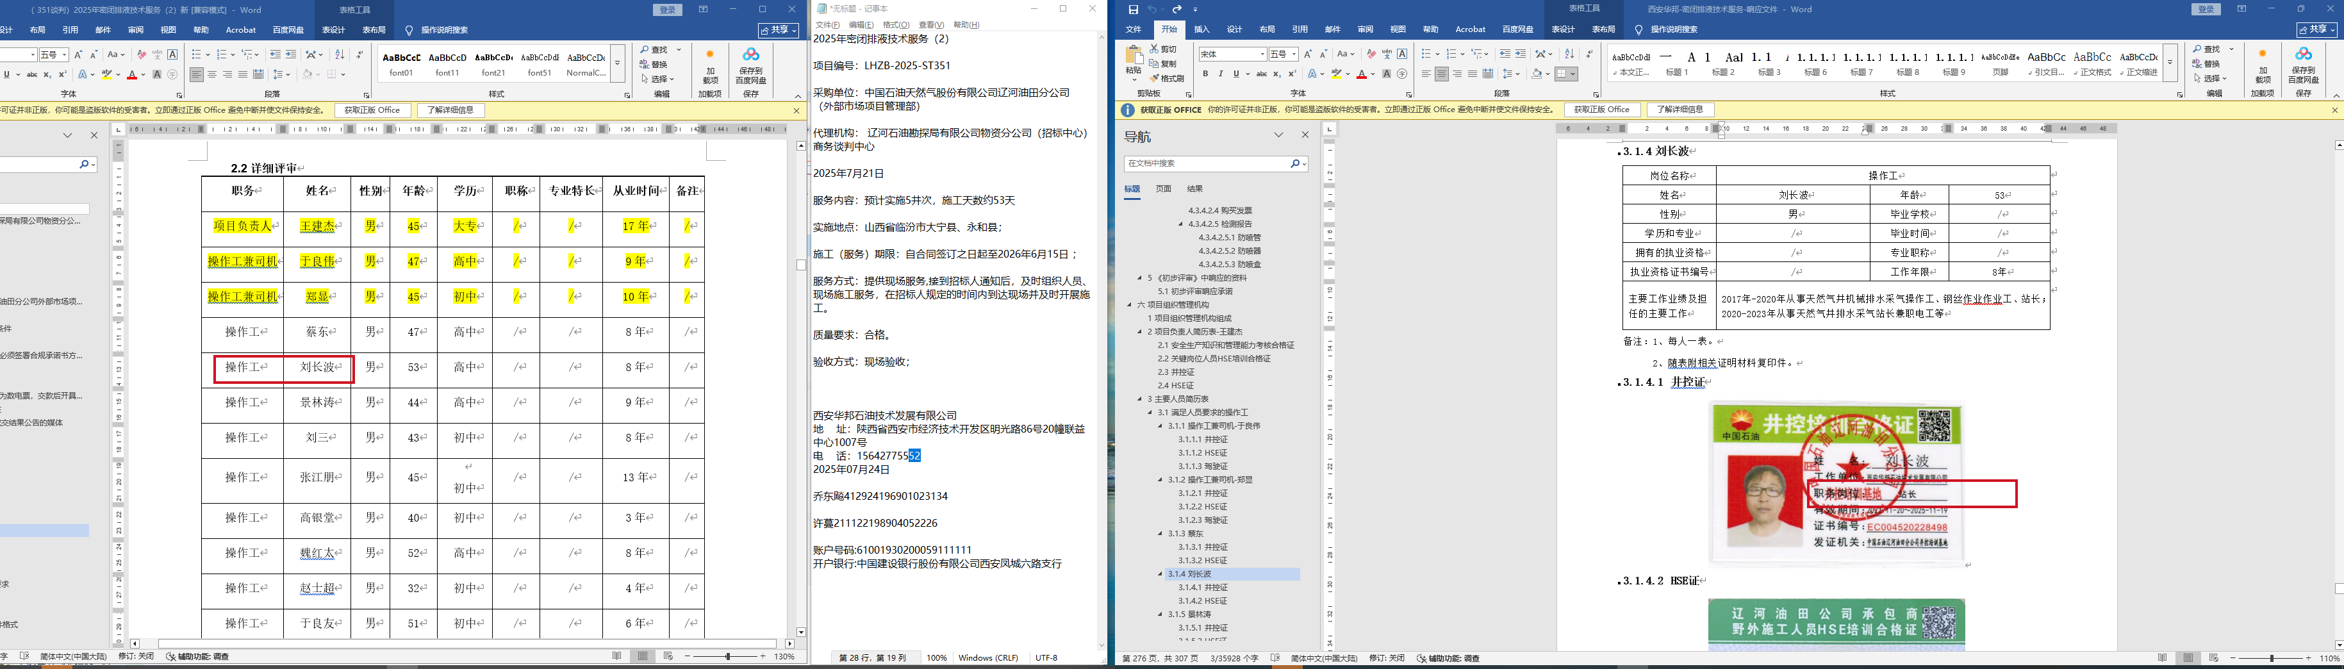This screenshot has height=669, width=2344.
Task: Toggle align right in right Word ribbon
Action: (x=1457, y=74)
